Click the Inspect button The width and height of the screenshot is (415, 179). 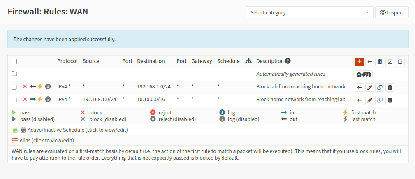tap(392, 12)
